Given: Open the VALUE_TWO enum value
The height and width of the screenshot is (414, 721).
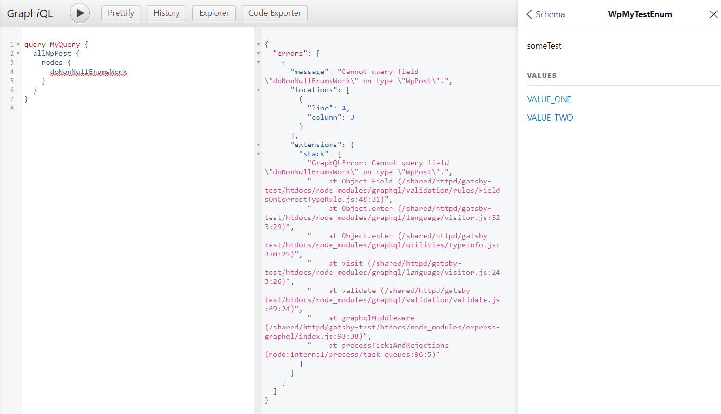Looking at the screenshot, I should coord(550,117).
